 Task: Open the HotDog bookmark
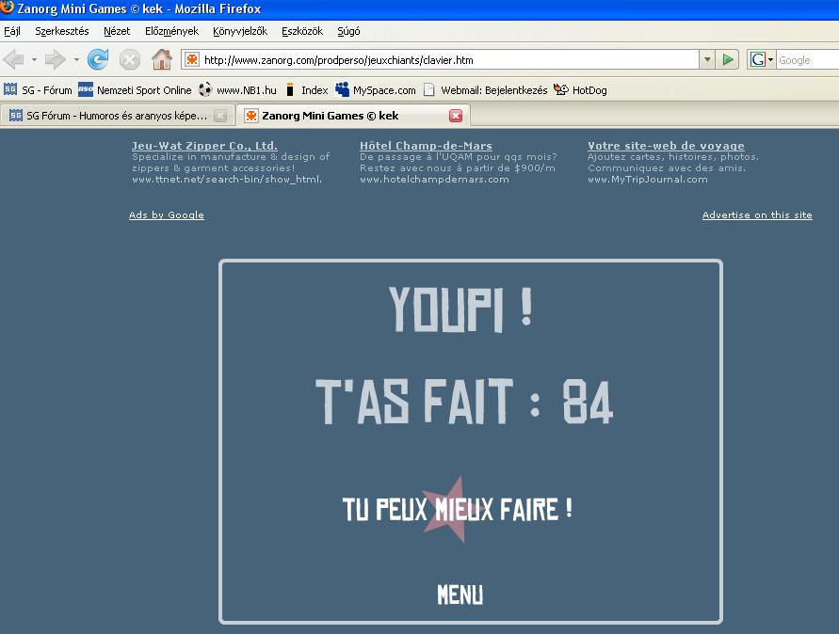point(581,90)
